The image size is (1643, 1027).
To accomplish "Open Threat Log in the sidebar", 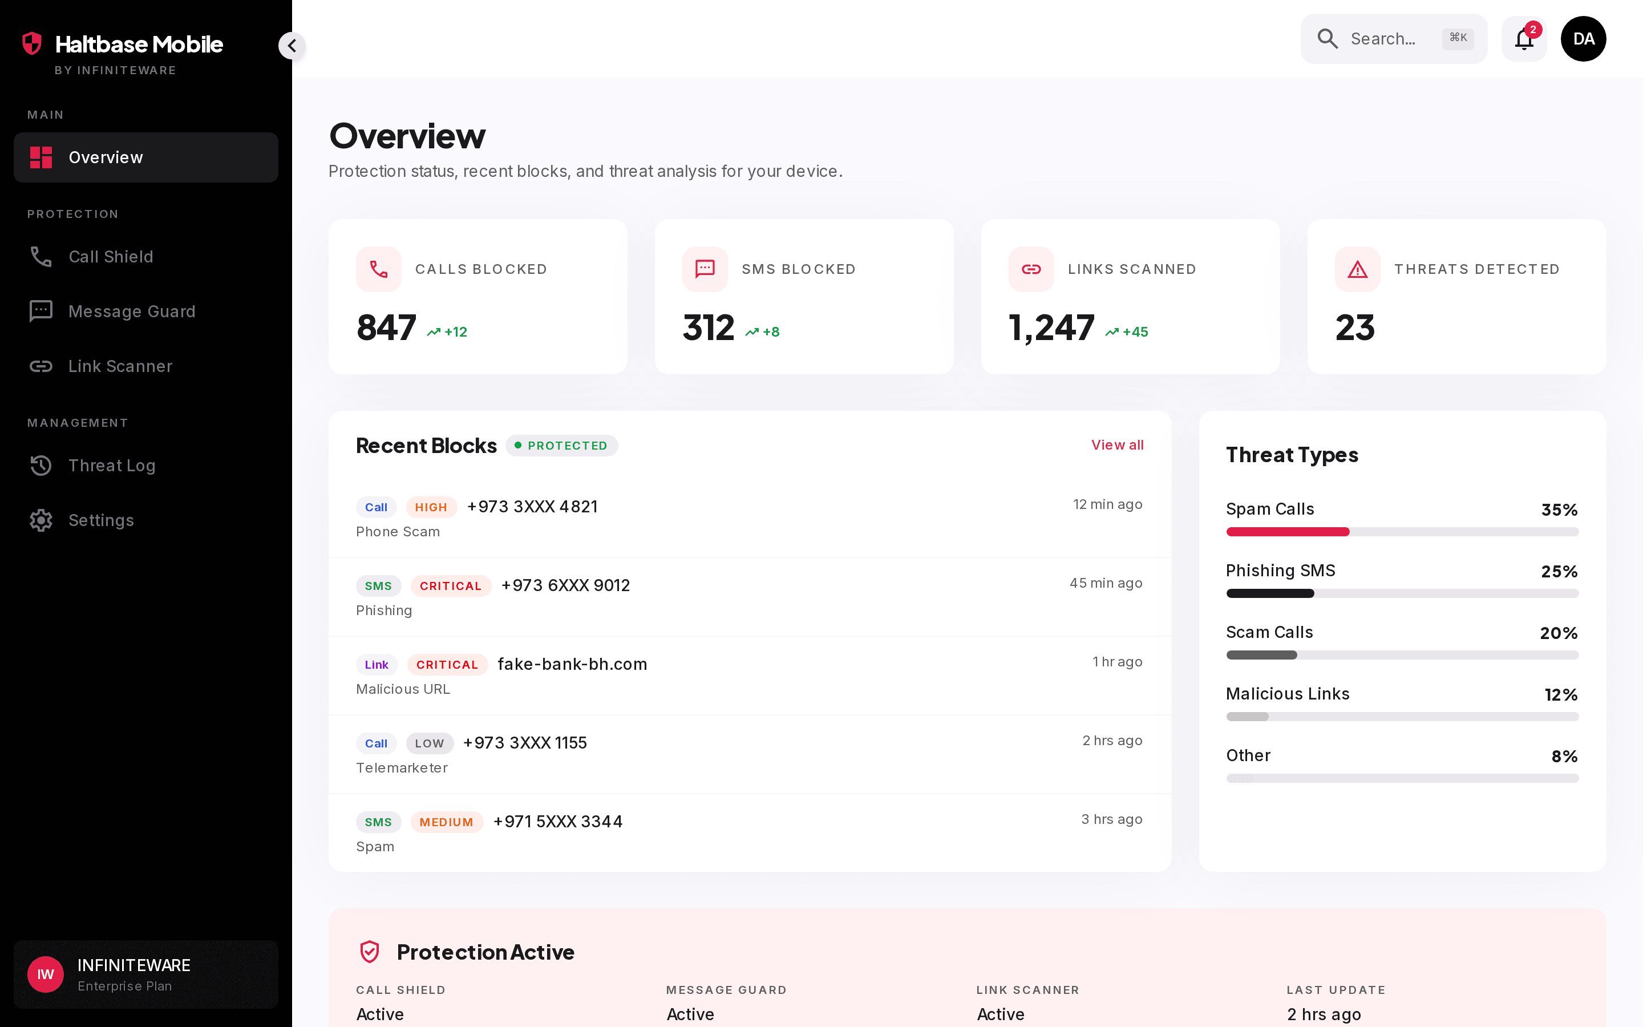I will click(x=146, y=465).
